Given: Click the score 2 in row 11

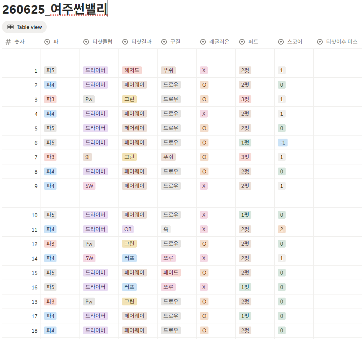Looking at the screenshot, I should pos(282,229).
